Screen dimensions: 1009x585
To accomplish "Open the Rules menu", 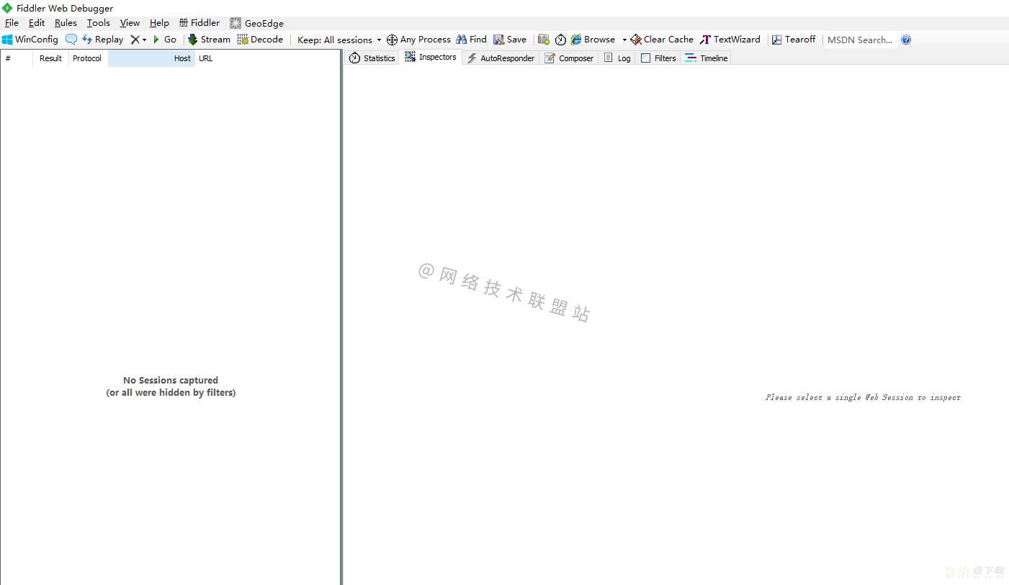I will (66, 23).
